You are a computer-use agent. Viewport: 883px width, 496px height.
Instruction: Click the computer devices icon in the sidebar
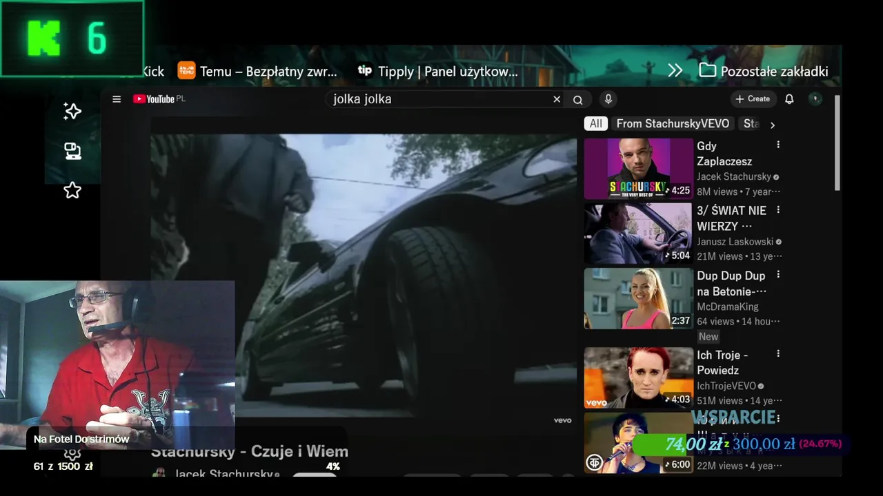72,151
